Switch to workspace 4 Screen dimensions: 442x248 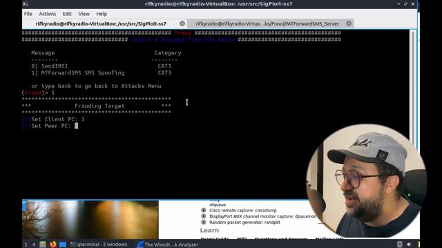click(34, 245)
